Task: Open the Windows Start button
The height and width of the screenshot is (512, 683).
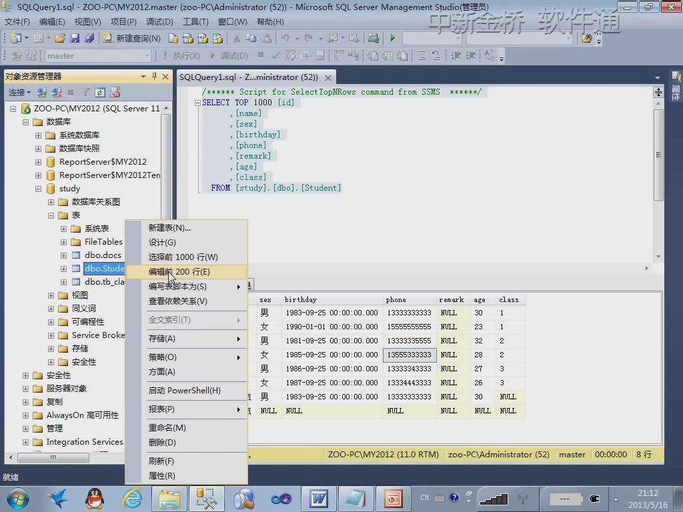Action: click(18, 499)
